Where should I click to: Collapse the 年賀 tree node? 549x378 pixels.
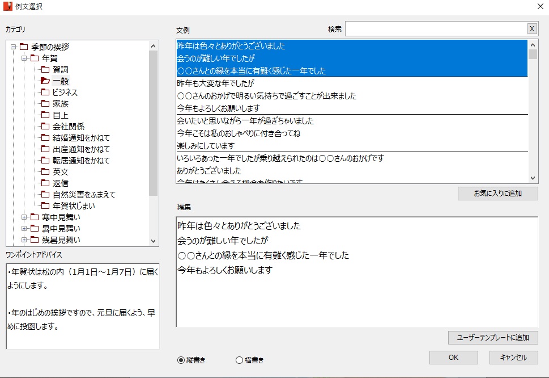coord(24,58)
